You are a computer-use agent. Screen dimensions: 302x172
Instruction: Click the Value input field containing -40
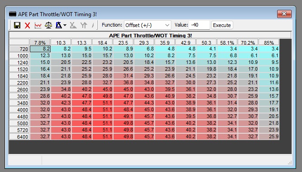[x=199, y=25]
